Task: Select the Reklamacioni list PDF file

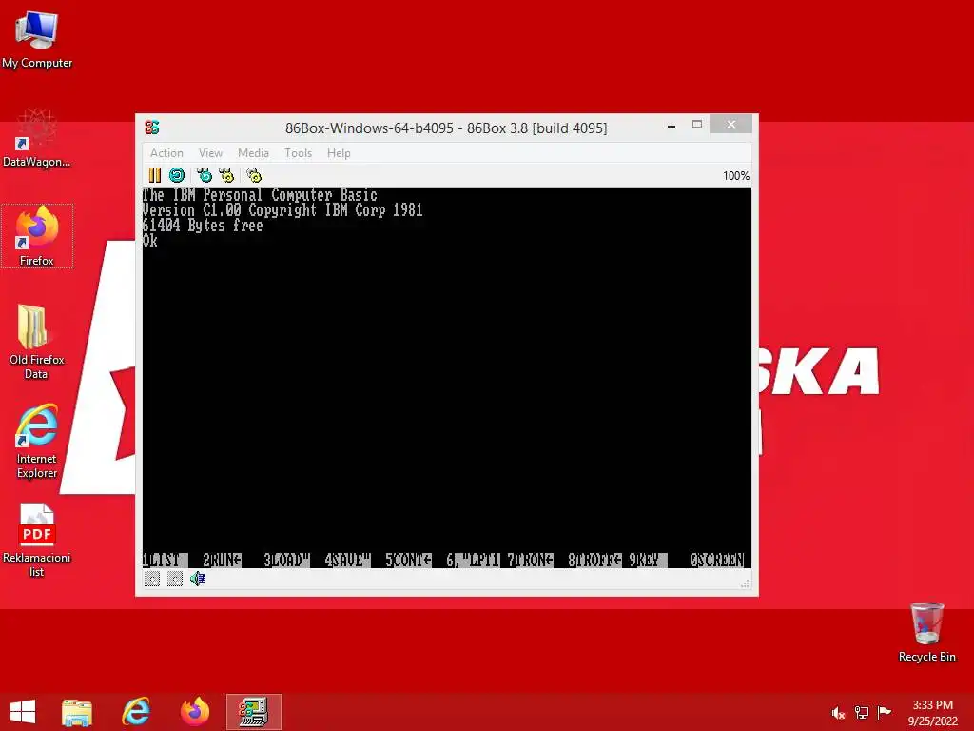Action: (x=37, y=541)
